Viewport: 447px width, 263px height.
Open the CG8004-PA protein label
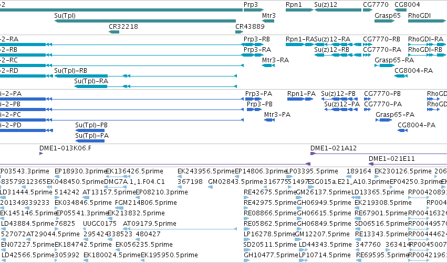point(417,125)
